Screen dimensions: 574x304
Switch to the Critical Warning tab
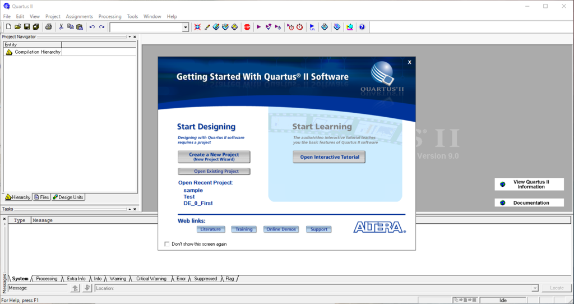click(151, 279)
